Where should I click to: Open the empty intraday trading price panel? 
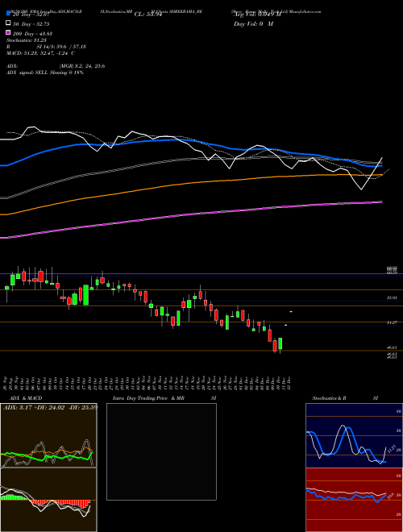pos(161,451)
